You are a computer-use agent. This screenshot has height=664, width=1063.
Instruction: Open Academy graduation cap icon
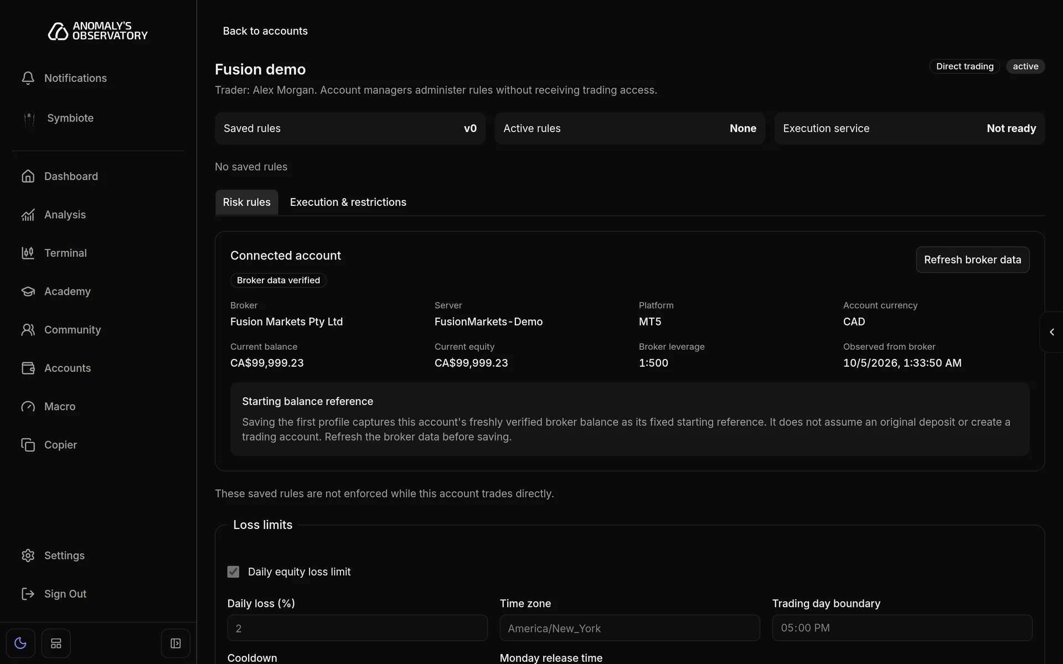pyautogui.click(x=28, y=291)
